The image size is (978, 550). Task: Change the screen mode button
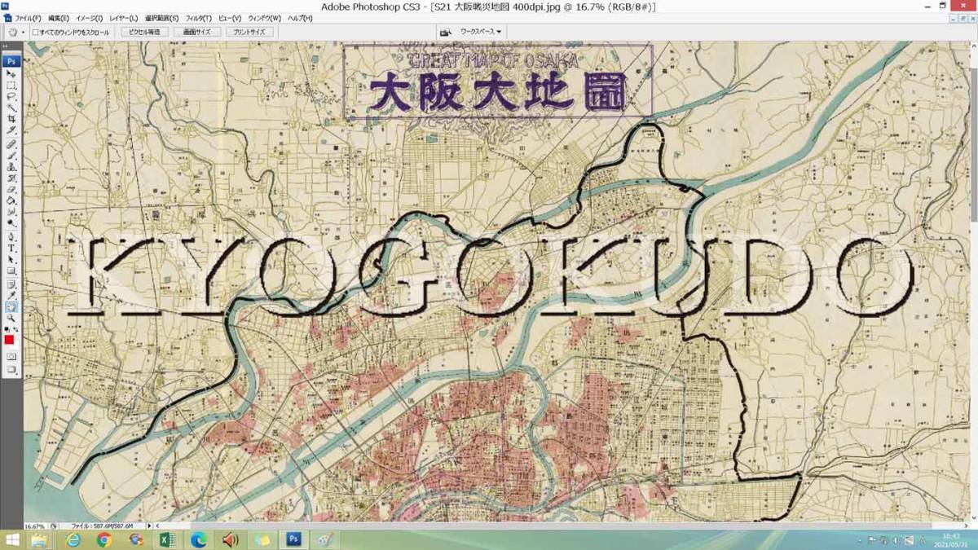pyautogui.click(x=11, y=369)
